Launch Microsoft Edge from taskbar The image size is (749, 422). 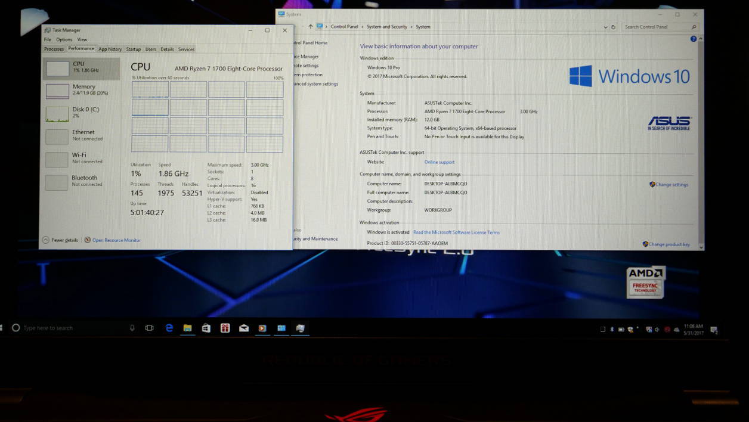coord(169,328)
